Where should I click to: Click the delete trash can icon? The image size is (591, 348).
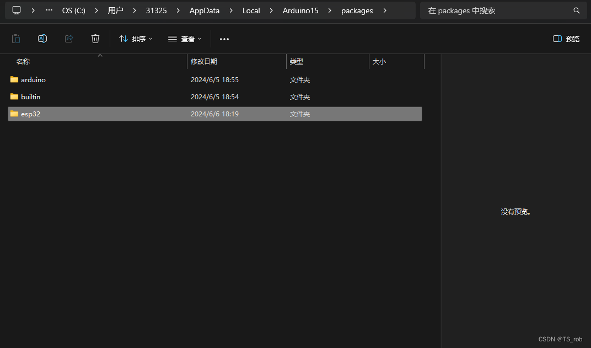[x=95, y=39]
